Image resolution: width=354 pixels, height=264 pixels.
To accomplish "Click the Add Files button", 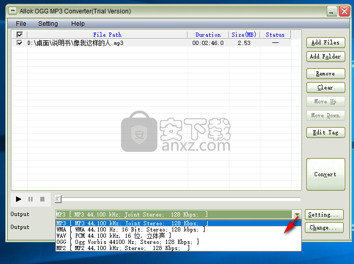I will click(x=326, y=43).
